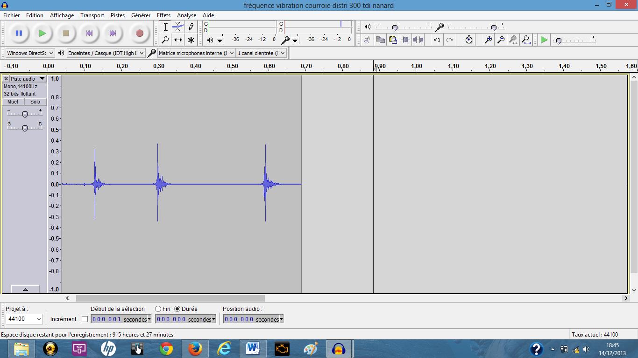Select the Time Shift tool
Image resolution: width=638 pixels, height=358 pixels.
pyautogui.click(x=178, y=40)
